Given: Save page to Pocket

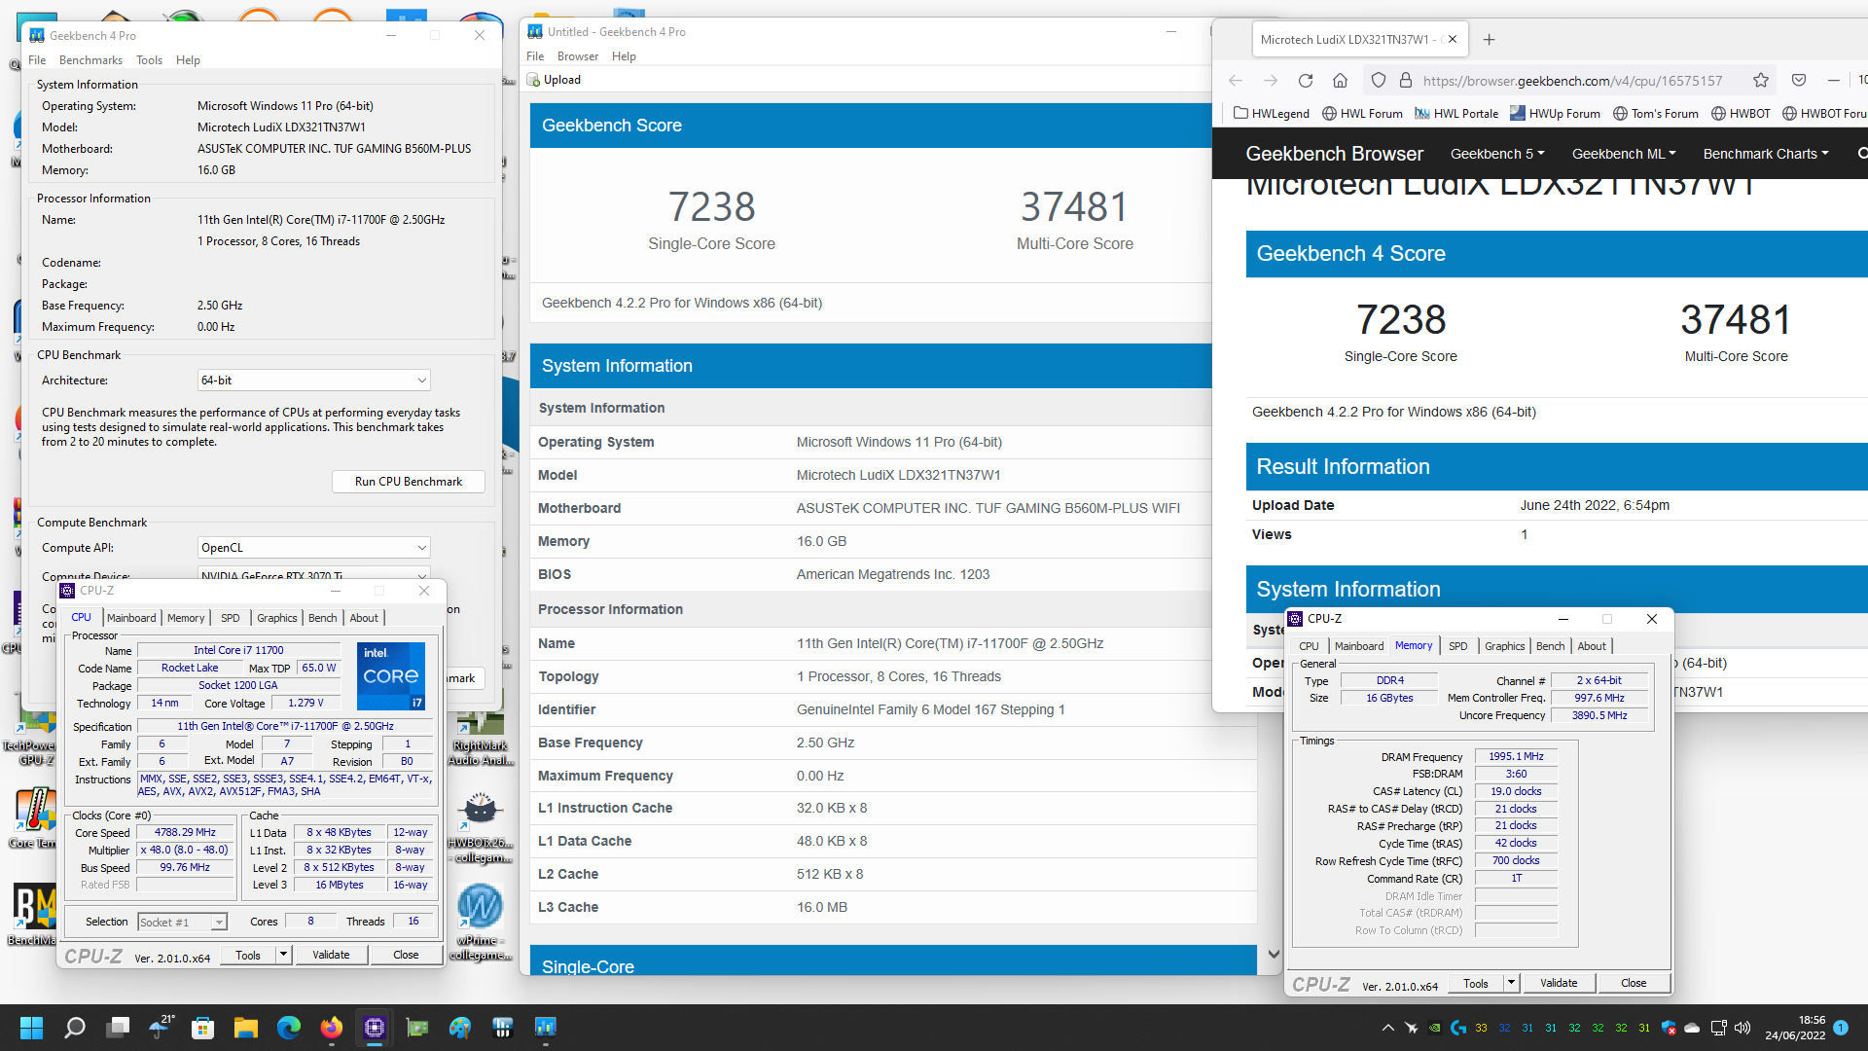Looking at the screenshot, I should [x=1799, y=81].
